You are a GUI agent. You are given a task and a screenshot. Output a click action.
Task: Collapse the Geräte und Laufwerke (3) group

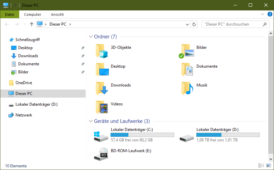pos(91,121)
